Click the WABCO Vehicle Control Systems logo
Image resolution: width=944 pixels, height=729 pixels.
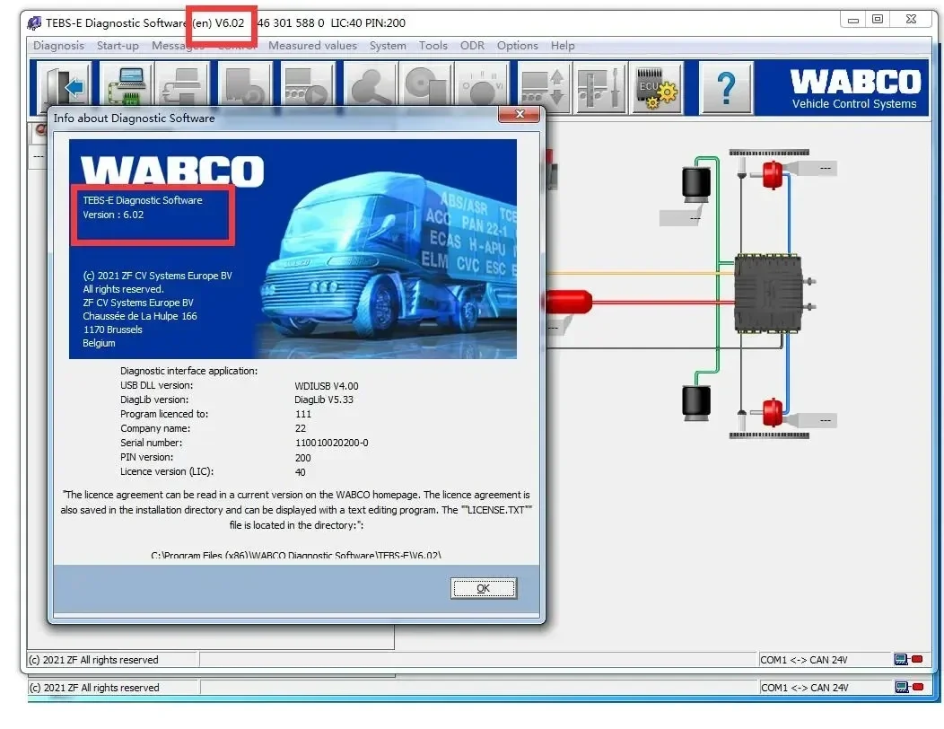tap(853, 89)
